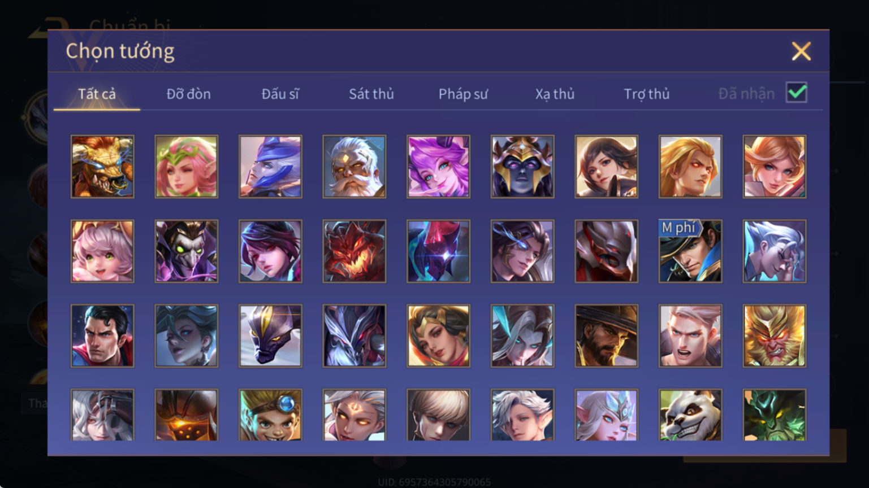Select the white-bearded old man hero

pos(354,167)
